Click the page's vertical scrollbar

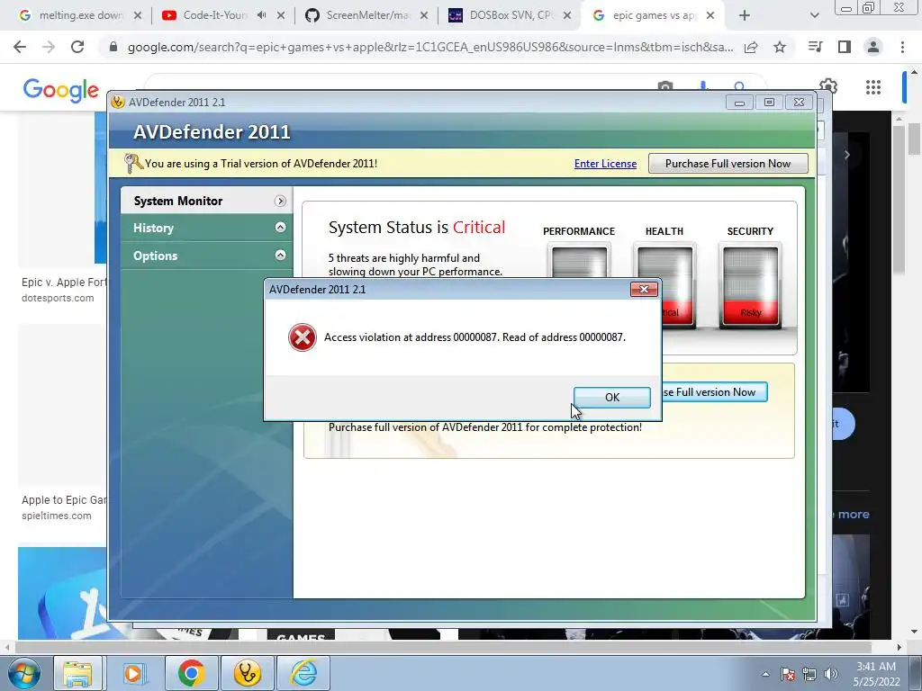tap(914, 139)
